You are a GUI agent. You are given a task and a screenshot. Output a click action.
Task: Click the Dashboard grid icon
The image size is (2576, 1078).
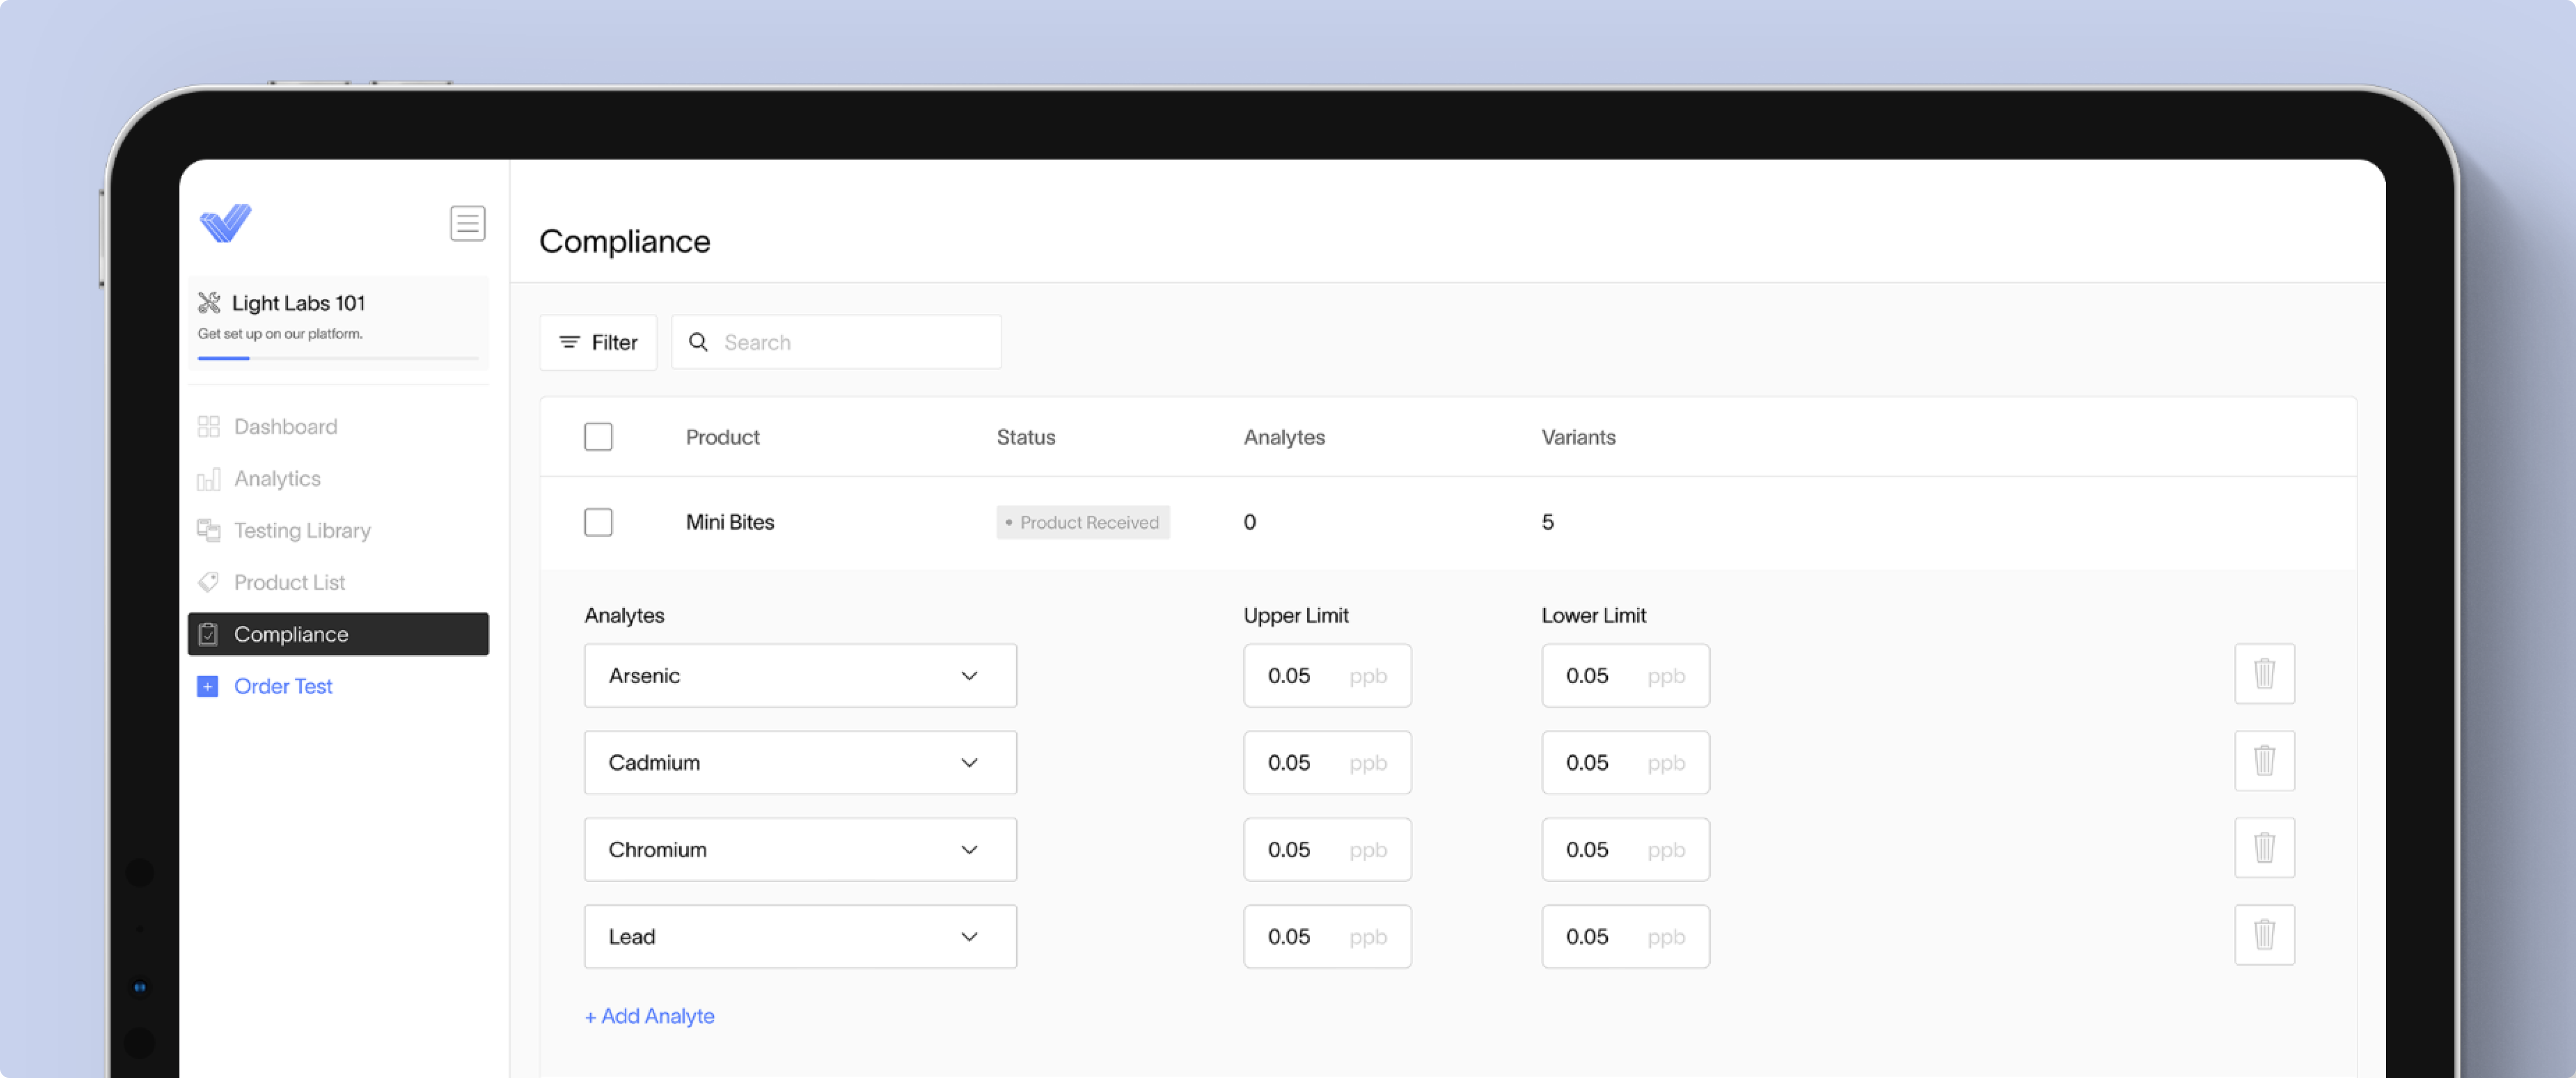[x=208, y=427]
